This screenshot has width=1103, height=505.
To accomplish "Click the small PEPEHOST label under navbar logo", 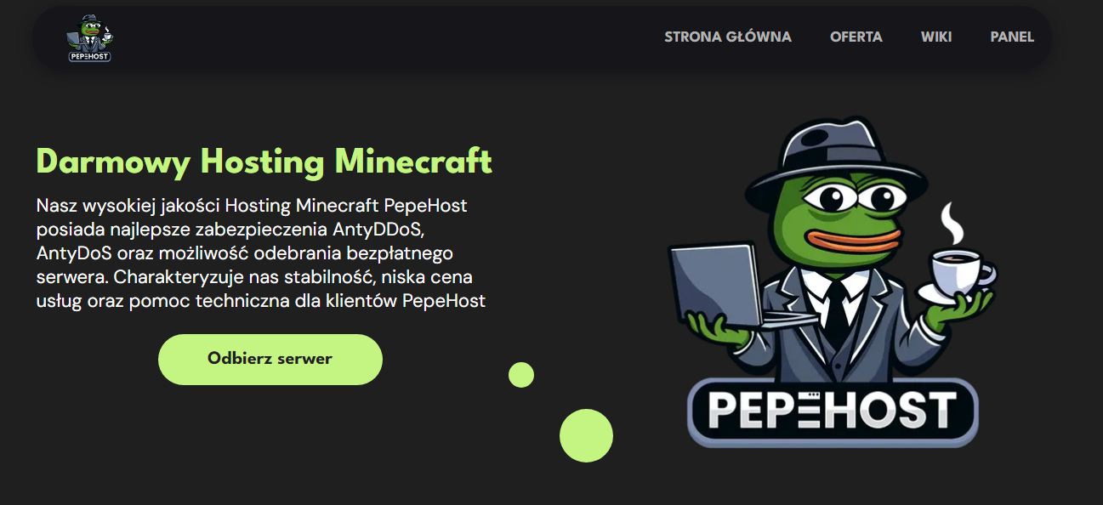I will coord(89,56).
